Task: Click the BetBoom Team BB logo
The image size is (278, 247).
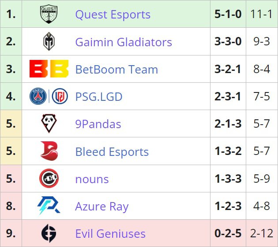Action: tap(49, 69)
